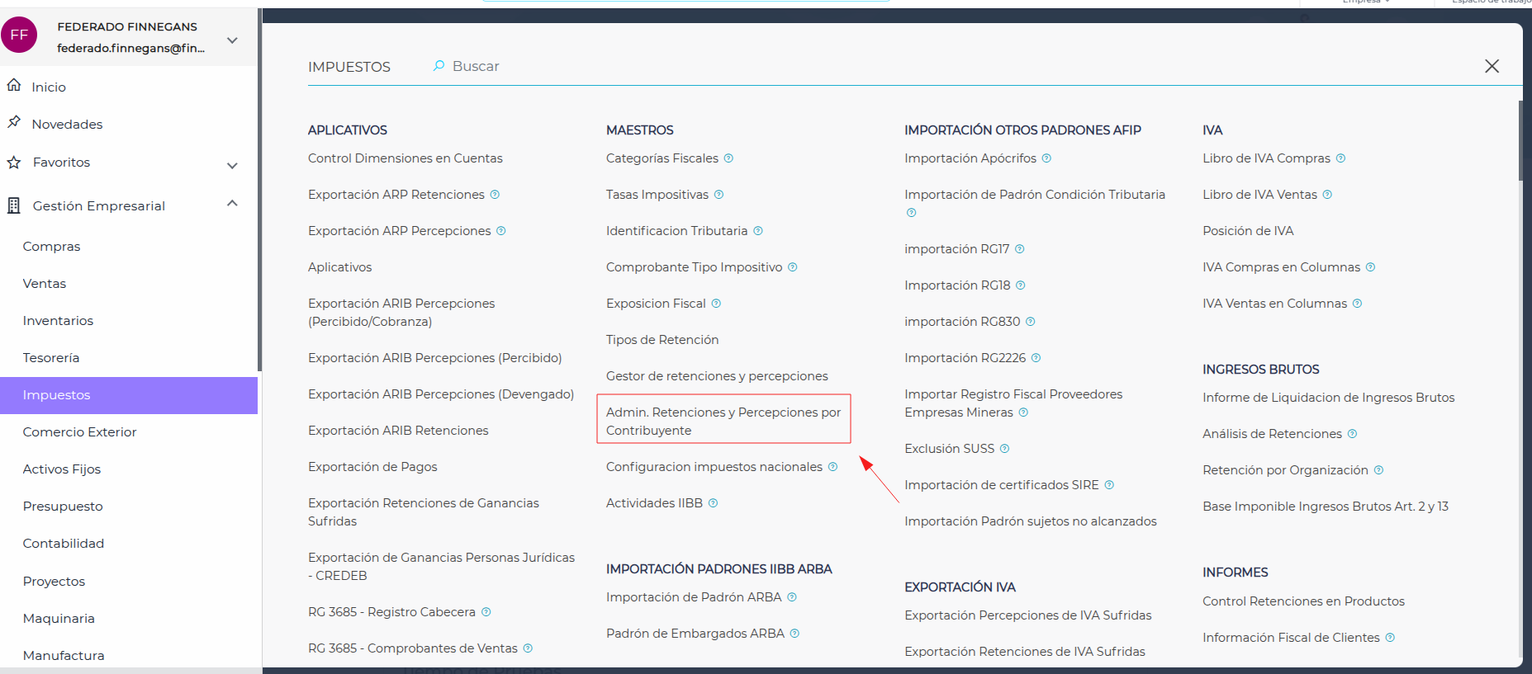
Task: Click the building icon beside Gestión Empresarial
Action: coord(14,205)
